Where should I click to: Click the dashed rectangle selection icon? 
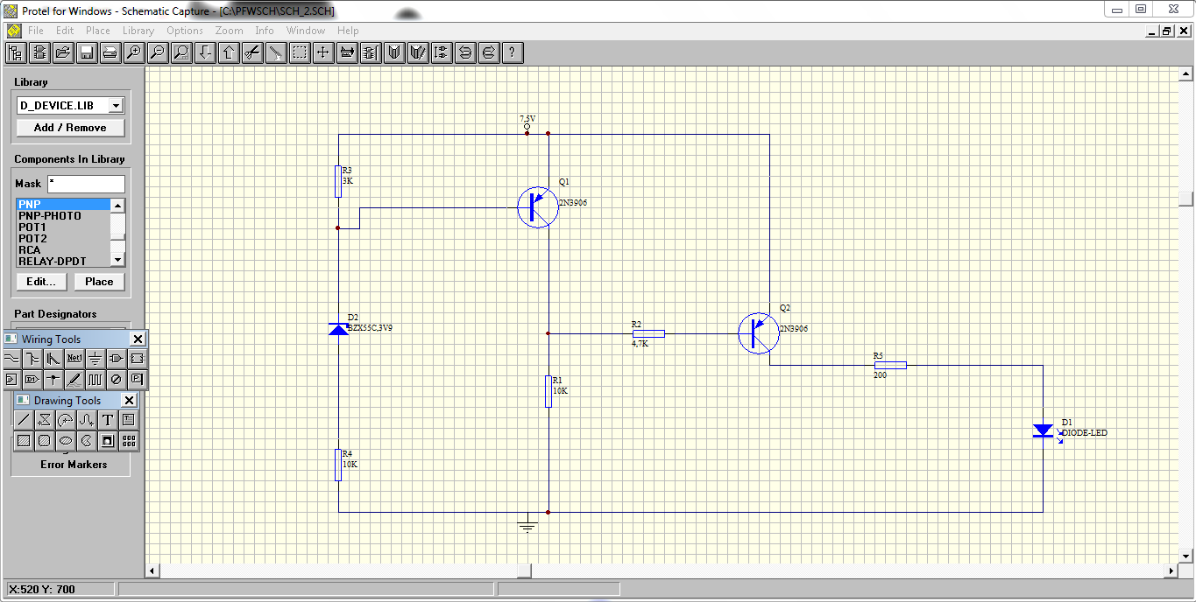[300, 52]
